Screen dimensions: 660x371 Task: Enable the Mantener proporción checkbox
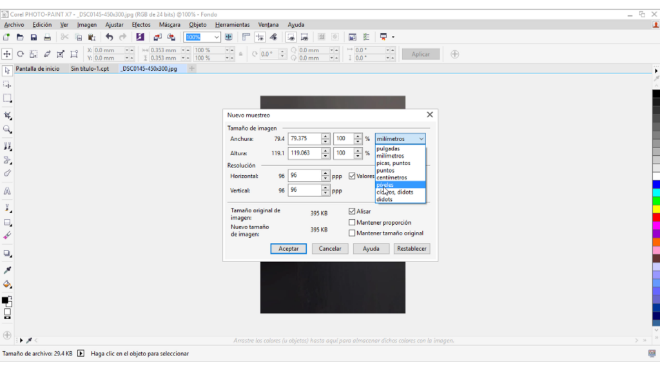click(x=352, y=222)
